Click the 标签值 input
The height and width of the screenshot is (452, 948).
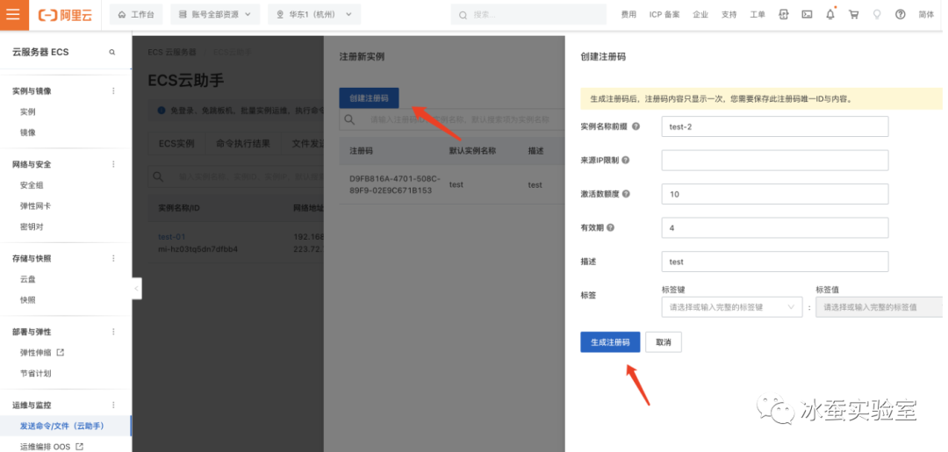tap(879, 307)
